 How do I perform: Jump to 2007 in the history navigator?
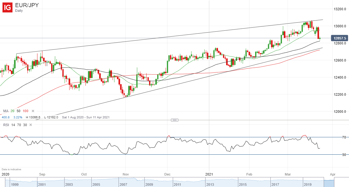(123, 184)
